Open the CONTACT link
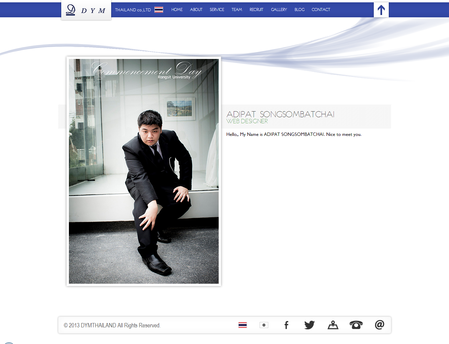Viewport: 449px width, 344px height. pos(321,10)
